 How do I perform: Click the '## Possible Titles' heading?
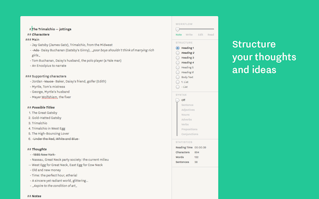(41, 107)
